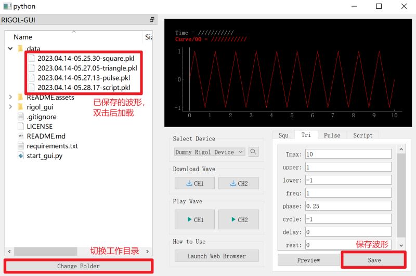Image resolution: width=416 pixels, height=276 pixels.
Task: Minimize the python window
Action: 354,6
